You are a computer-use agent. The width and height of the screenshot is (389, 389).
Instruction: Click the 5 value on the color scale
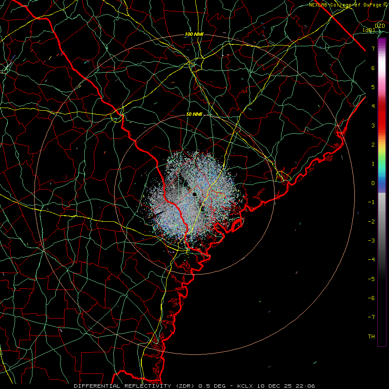[373, 87]
